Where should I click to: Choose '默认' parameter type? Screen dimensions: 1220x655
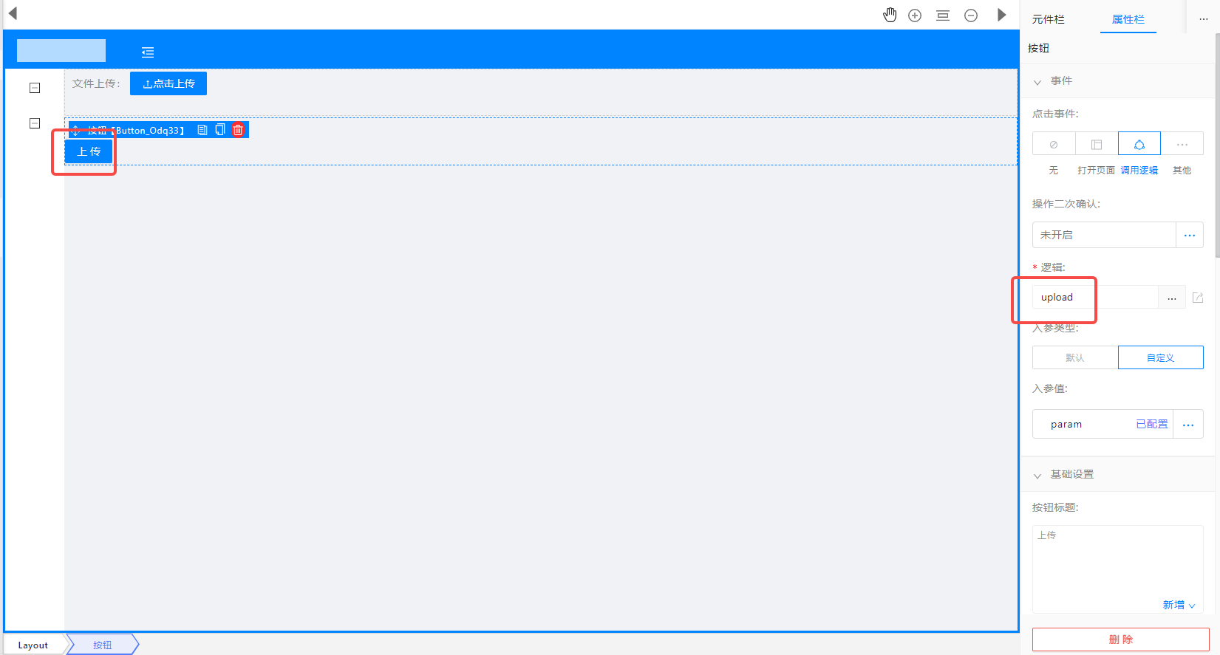tap(1075, 357)
